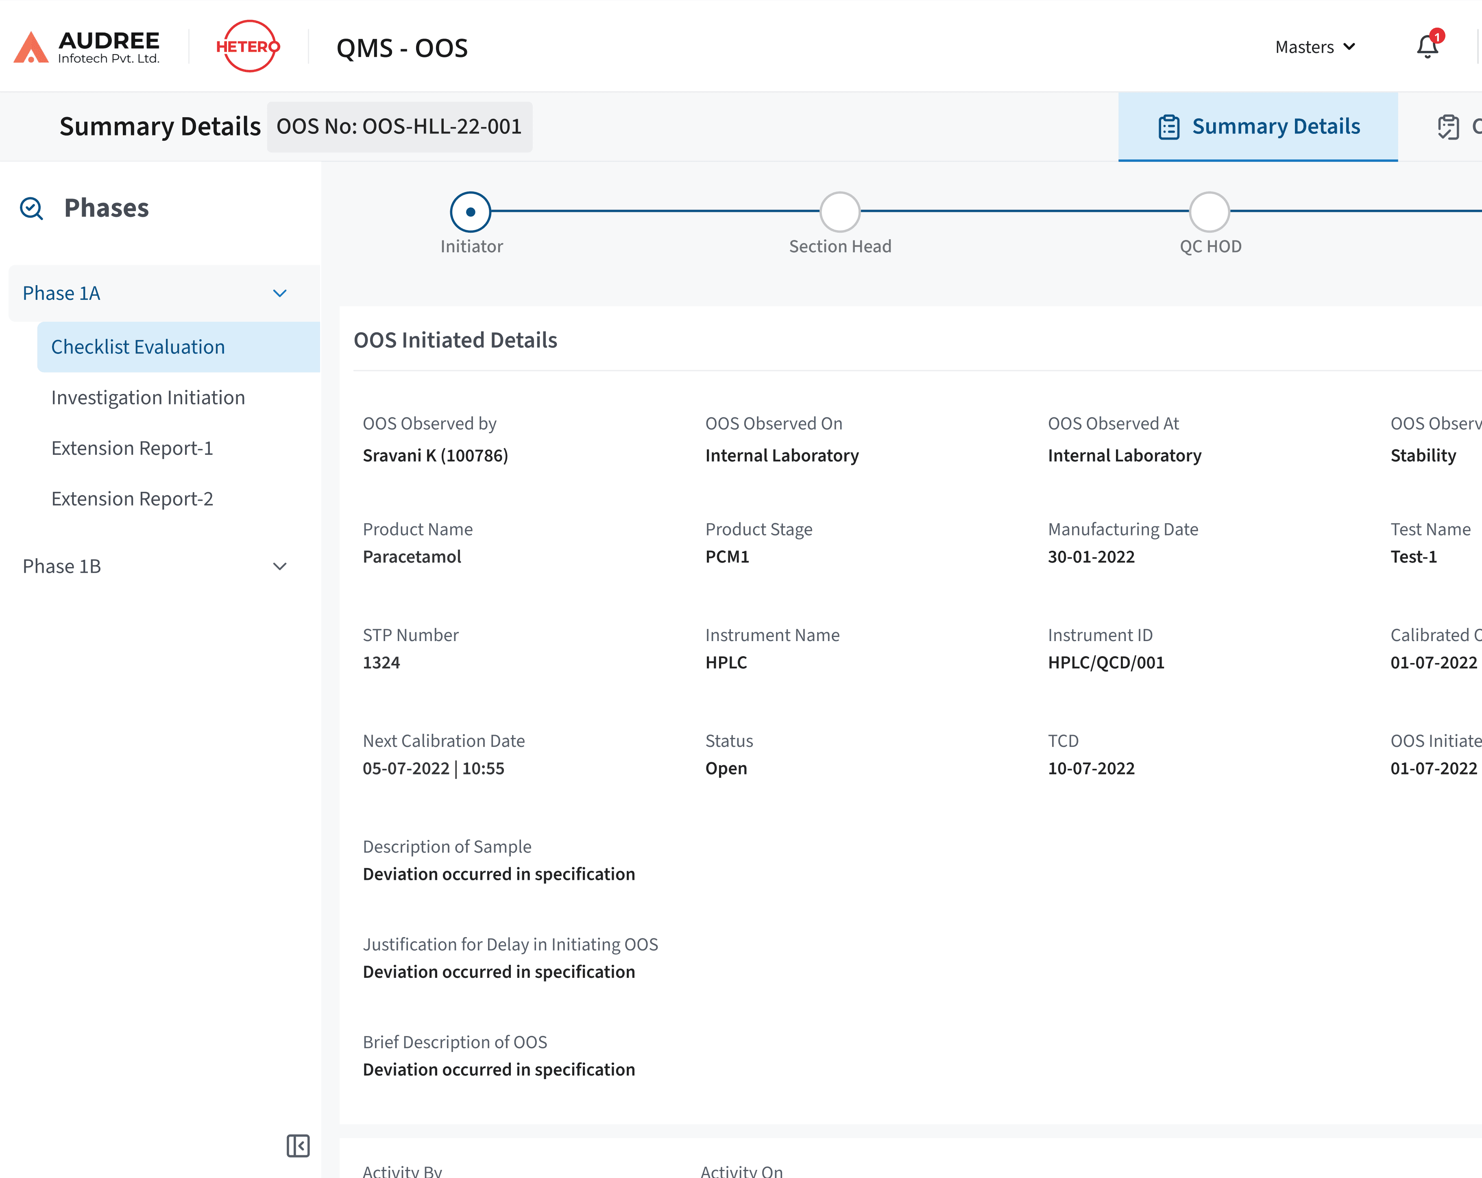1482x1178 pixels.
Task: Click the Phases search-check icon
Action: 31,208
